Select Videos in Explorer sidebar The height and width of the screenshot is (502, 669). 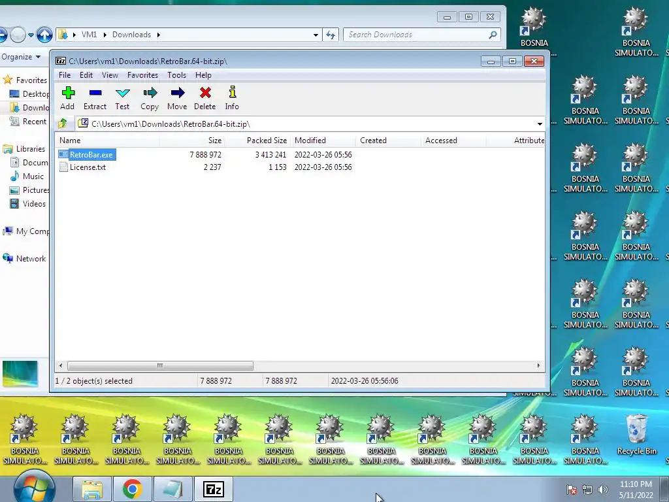tap(27, 204)
